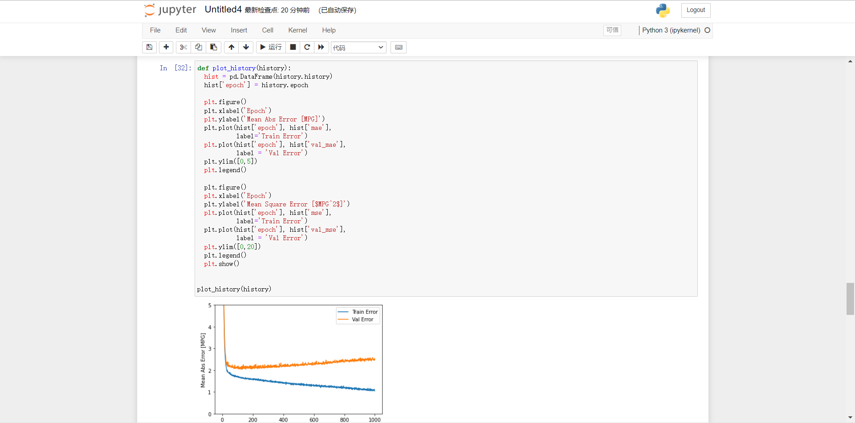Restart the kernel
The height and width of the screenshot is (423, 855).
[307, 47]
